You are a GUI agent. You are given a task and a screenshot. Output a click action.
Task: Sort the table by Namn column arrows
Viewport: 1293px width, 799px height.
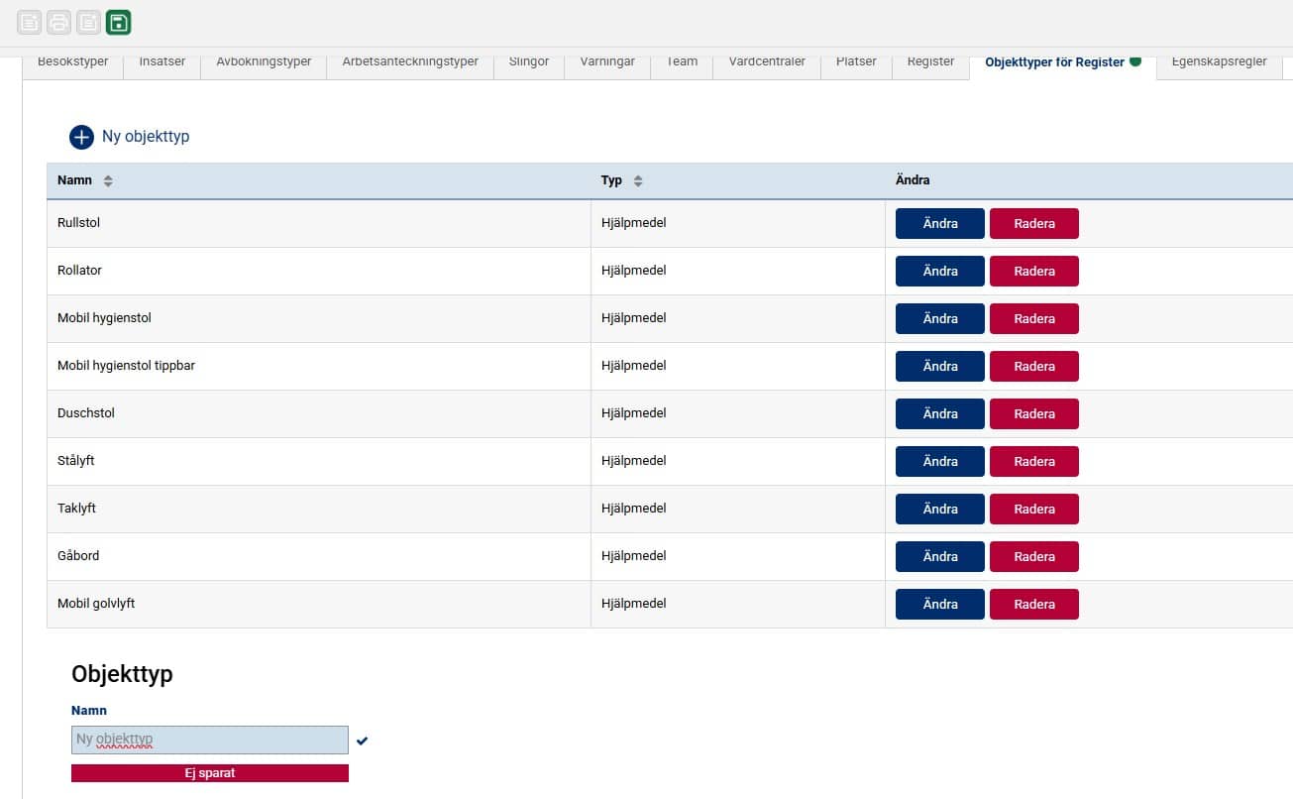coord(108,181)
